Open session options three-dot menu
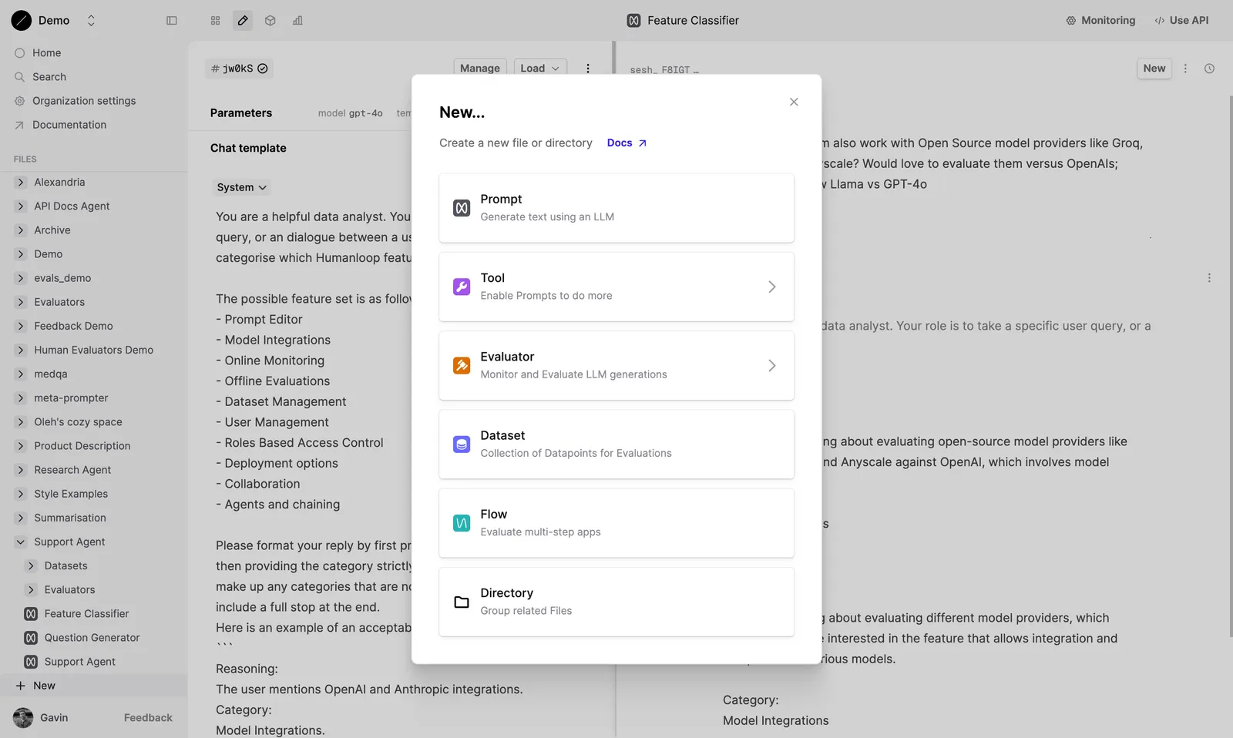The image size is (1233, 738). coord(1186,69)
